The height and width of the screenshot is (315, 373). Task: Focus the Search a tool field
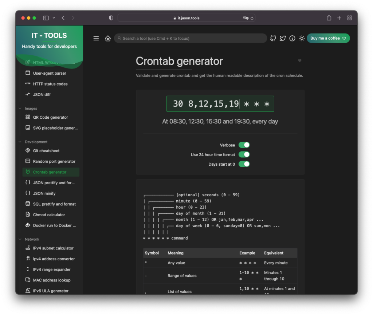tap(190, 38)
